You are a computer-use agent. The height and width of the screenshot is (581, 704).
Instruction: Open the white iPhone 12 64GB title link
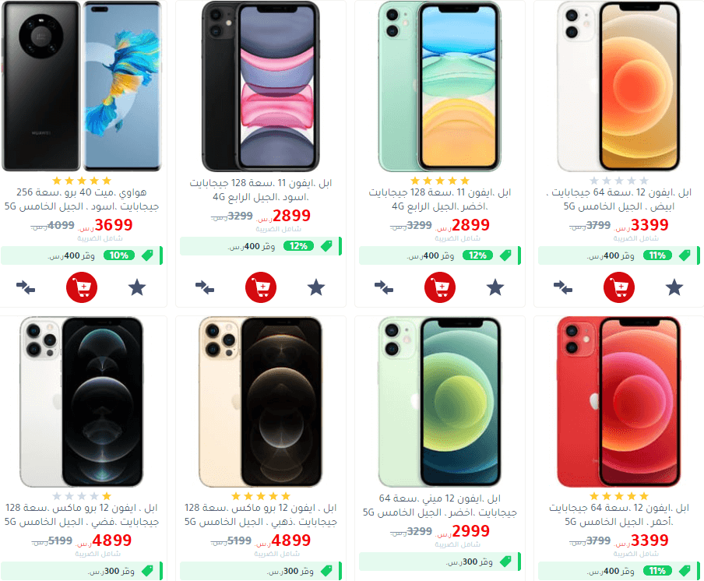[619, 199]
